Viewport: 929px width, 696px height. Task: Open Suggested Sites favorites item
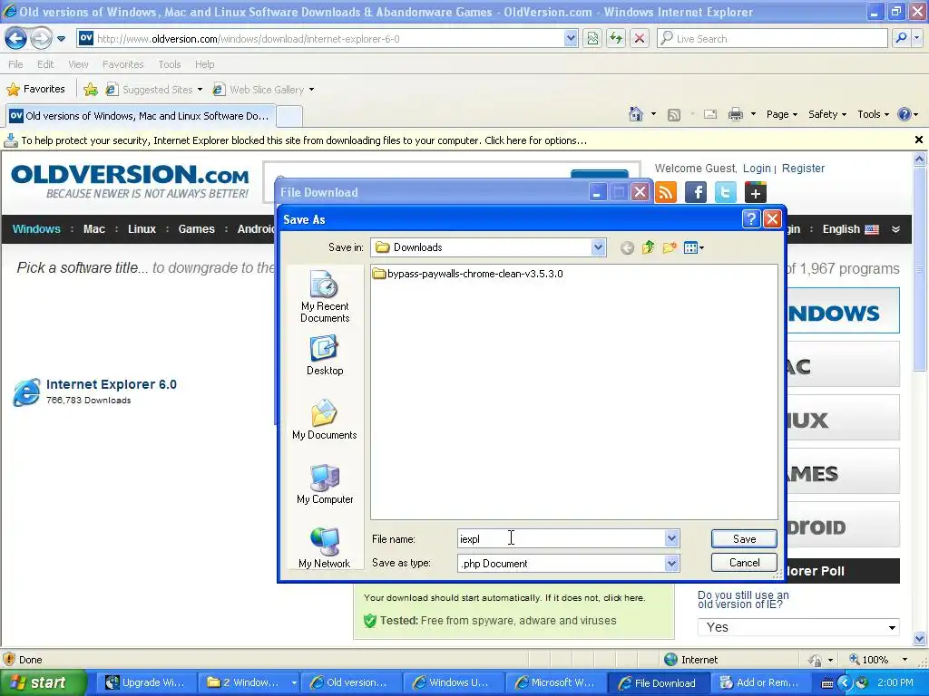coord(154,90)
